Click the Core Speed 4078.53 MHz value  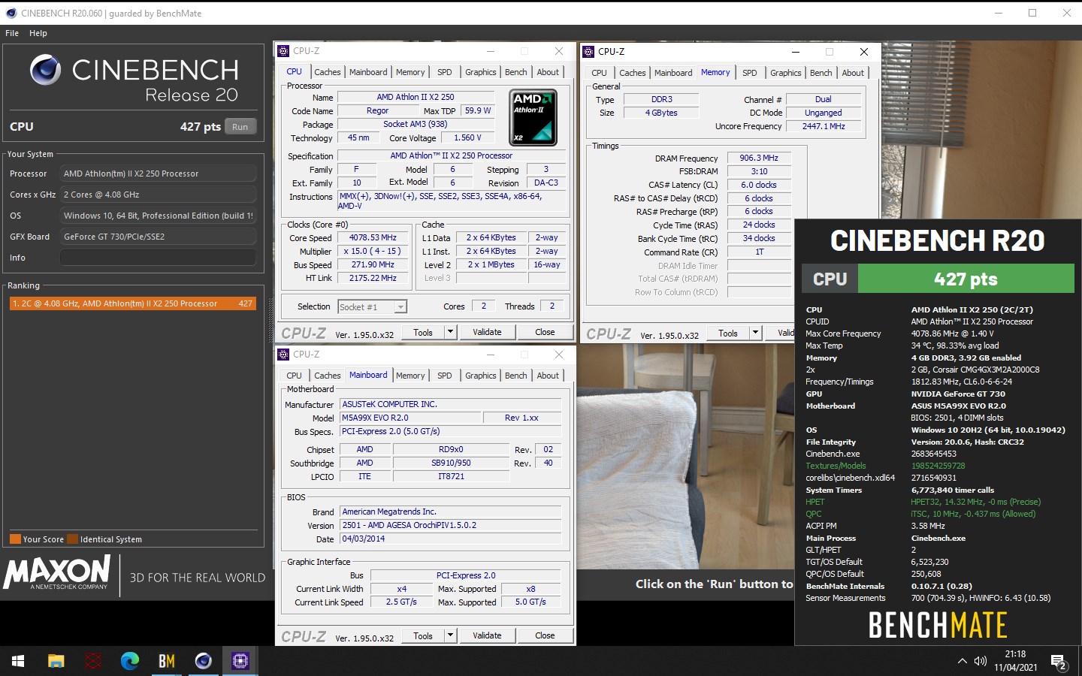[x=373, y=237]
